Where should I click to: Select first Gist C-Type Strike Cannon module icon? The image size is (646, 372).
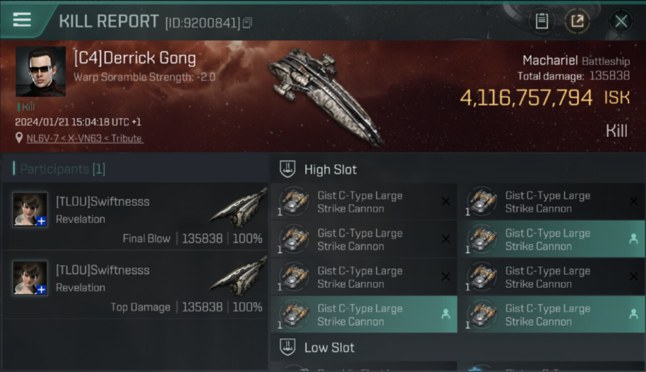pyautogui.click(x=294, y=202)
